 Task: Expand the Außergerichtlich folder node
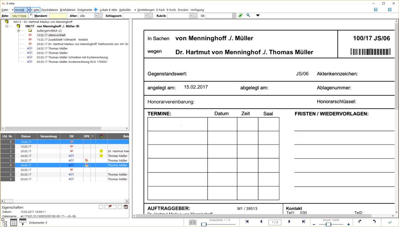tap(19, 31)
